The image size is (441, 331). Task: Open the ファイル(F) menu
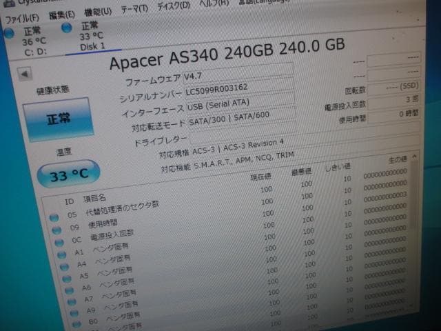[x=22, y=19]
